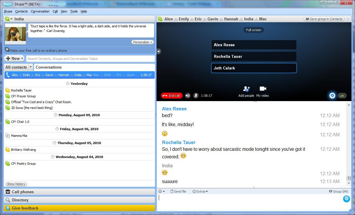The height and width of the screenshot is (215, 355).
Task: Open the Call menu
Action: tap(55, 11)
